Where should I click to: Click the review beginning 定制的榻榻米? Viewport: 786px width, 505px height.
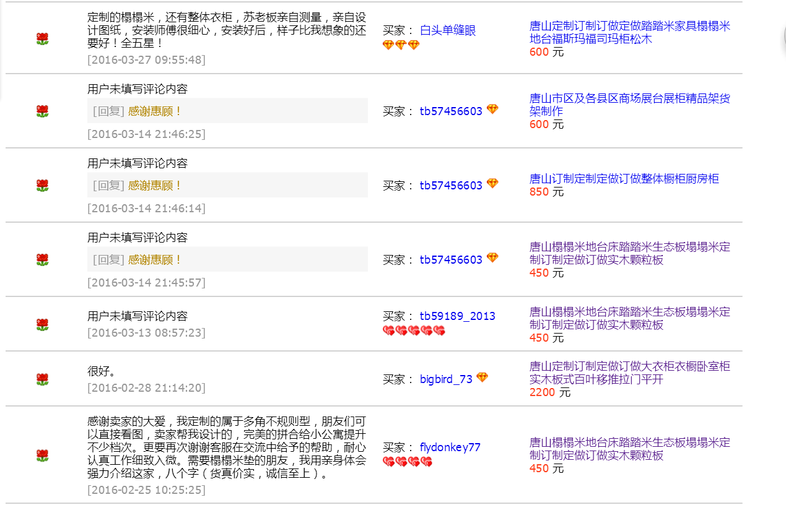point(227,30)
